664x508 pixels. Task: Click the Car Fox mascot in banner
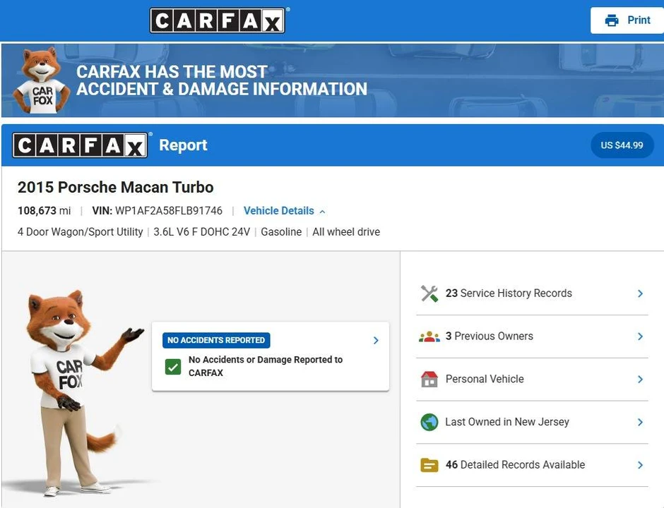coord(41,80)
